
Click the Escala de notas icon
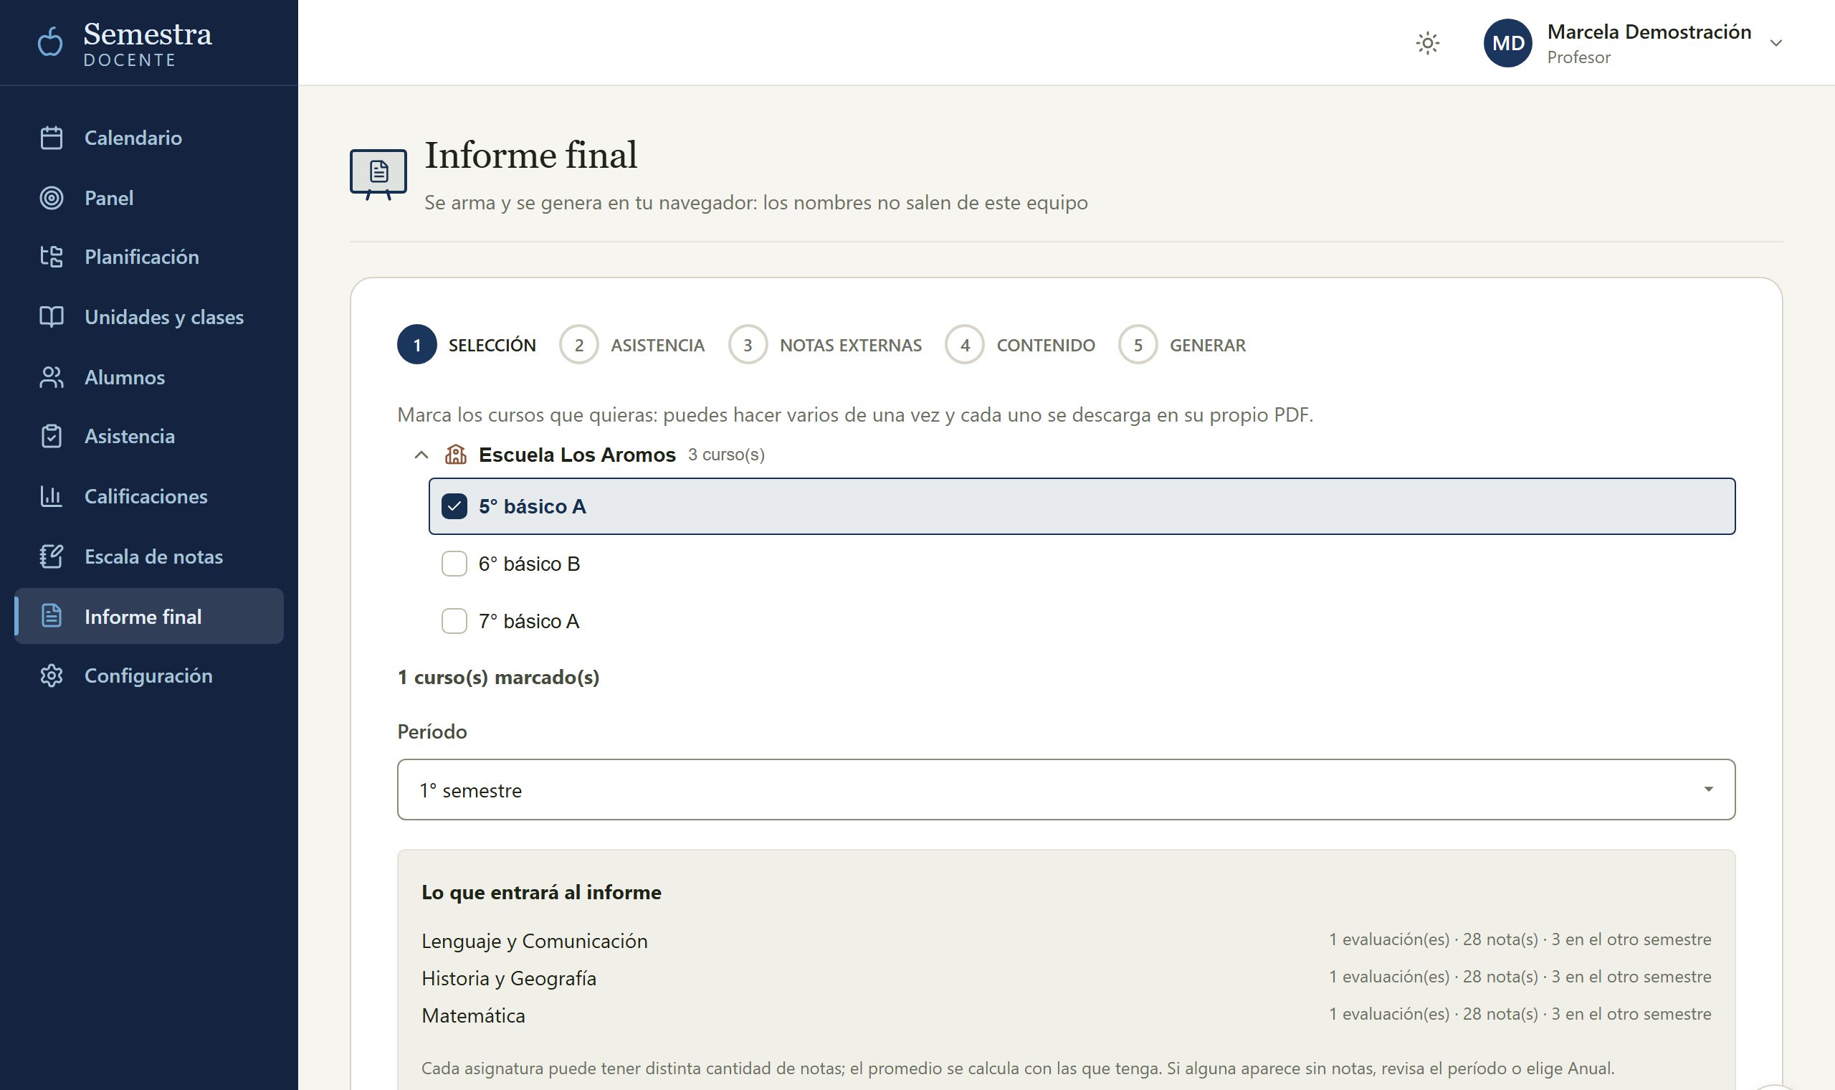52,556
